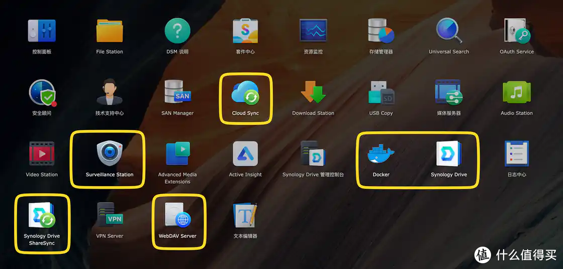Screen dimensions: 563x269
Task: Open Synology Drive 管理控制台
Action: [313, 153]
